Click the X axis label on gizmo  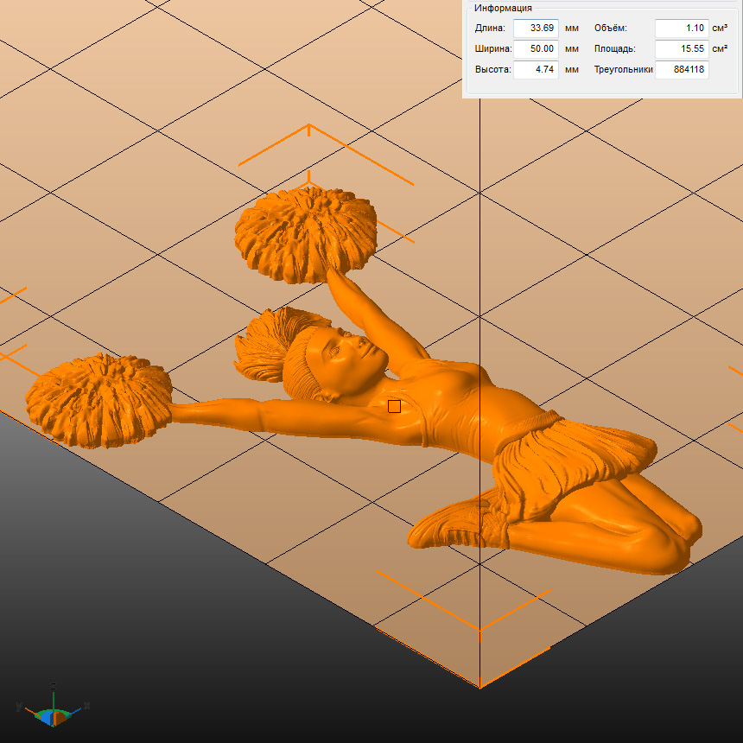(x=87, y=706)
